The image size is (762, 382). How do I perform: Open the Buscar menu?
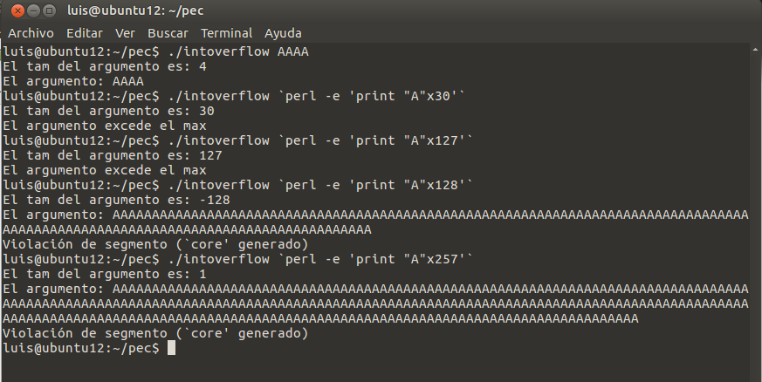tap(168, 33)
